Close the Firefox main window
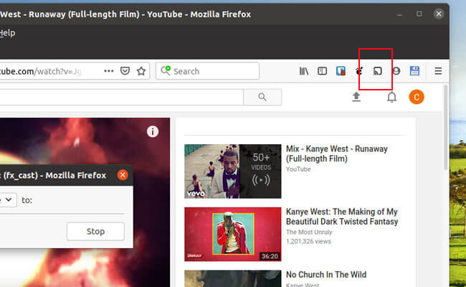466x287 pixels. [439, 14]
